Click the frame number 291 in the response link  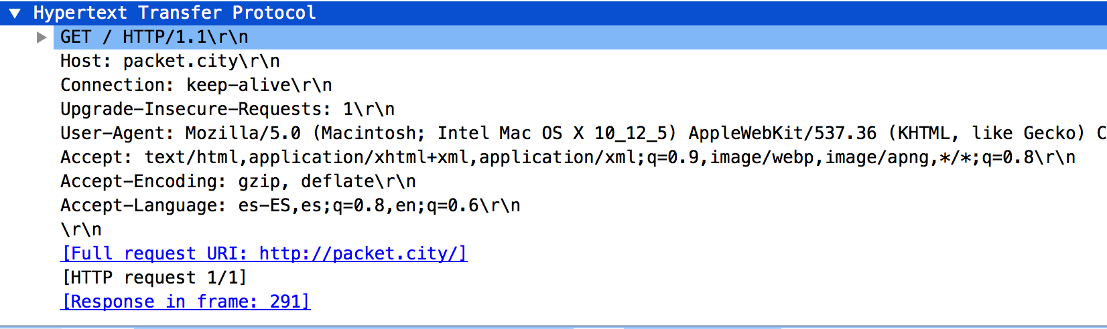click(x=285, y=302)
